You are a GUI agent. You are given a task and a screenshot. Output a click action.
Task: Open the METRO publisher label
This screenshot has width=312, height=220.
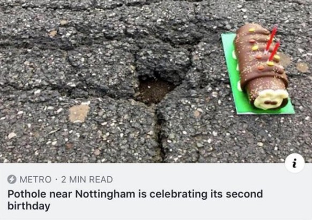tap(35, 179)
